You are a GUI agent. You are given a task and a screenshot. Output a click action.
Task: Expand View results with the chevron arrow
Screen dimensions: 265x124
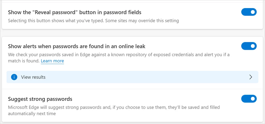coord(250,77)
